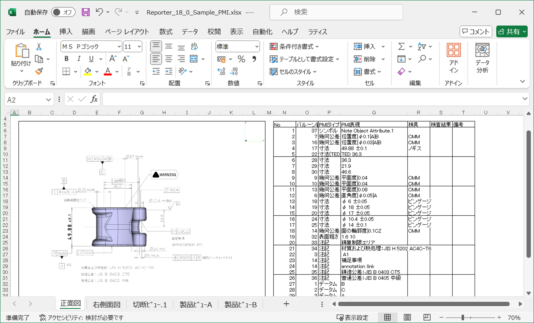Click the Copy icon

tap(39, 59)
